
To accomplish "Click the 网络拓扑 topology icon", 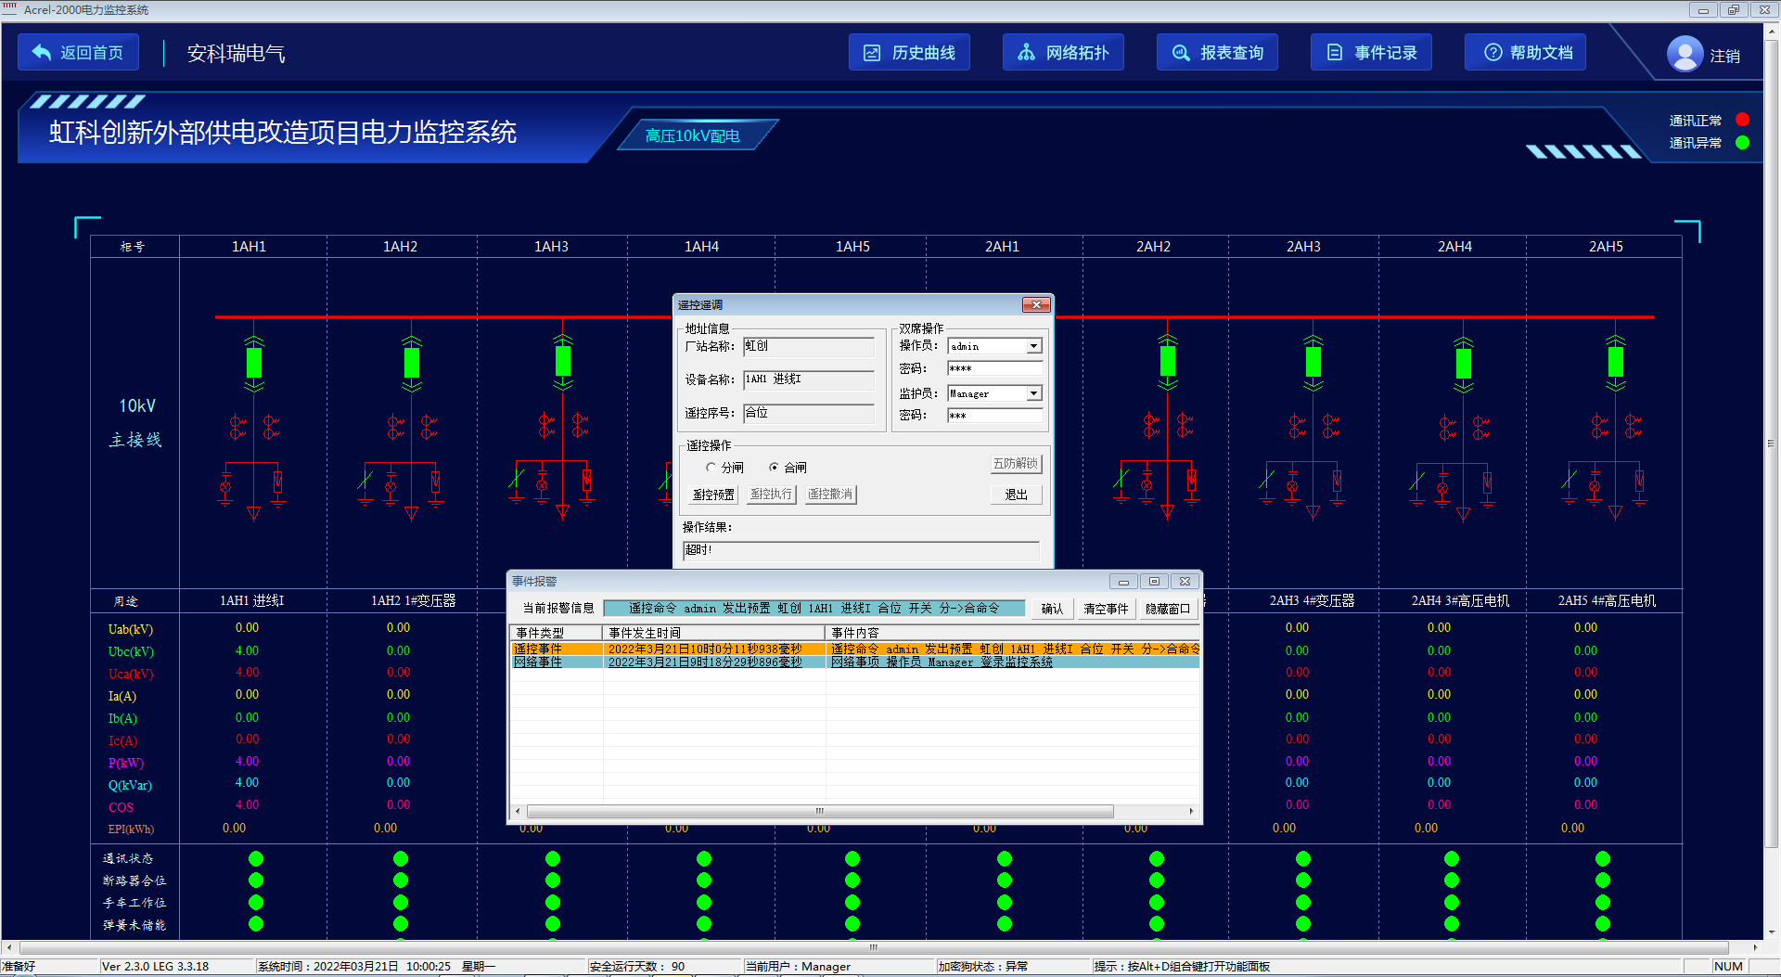I will click(x=1026, y=53).
